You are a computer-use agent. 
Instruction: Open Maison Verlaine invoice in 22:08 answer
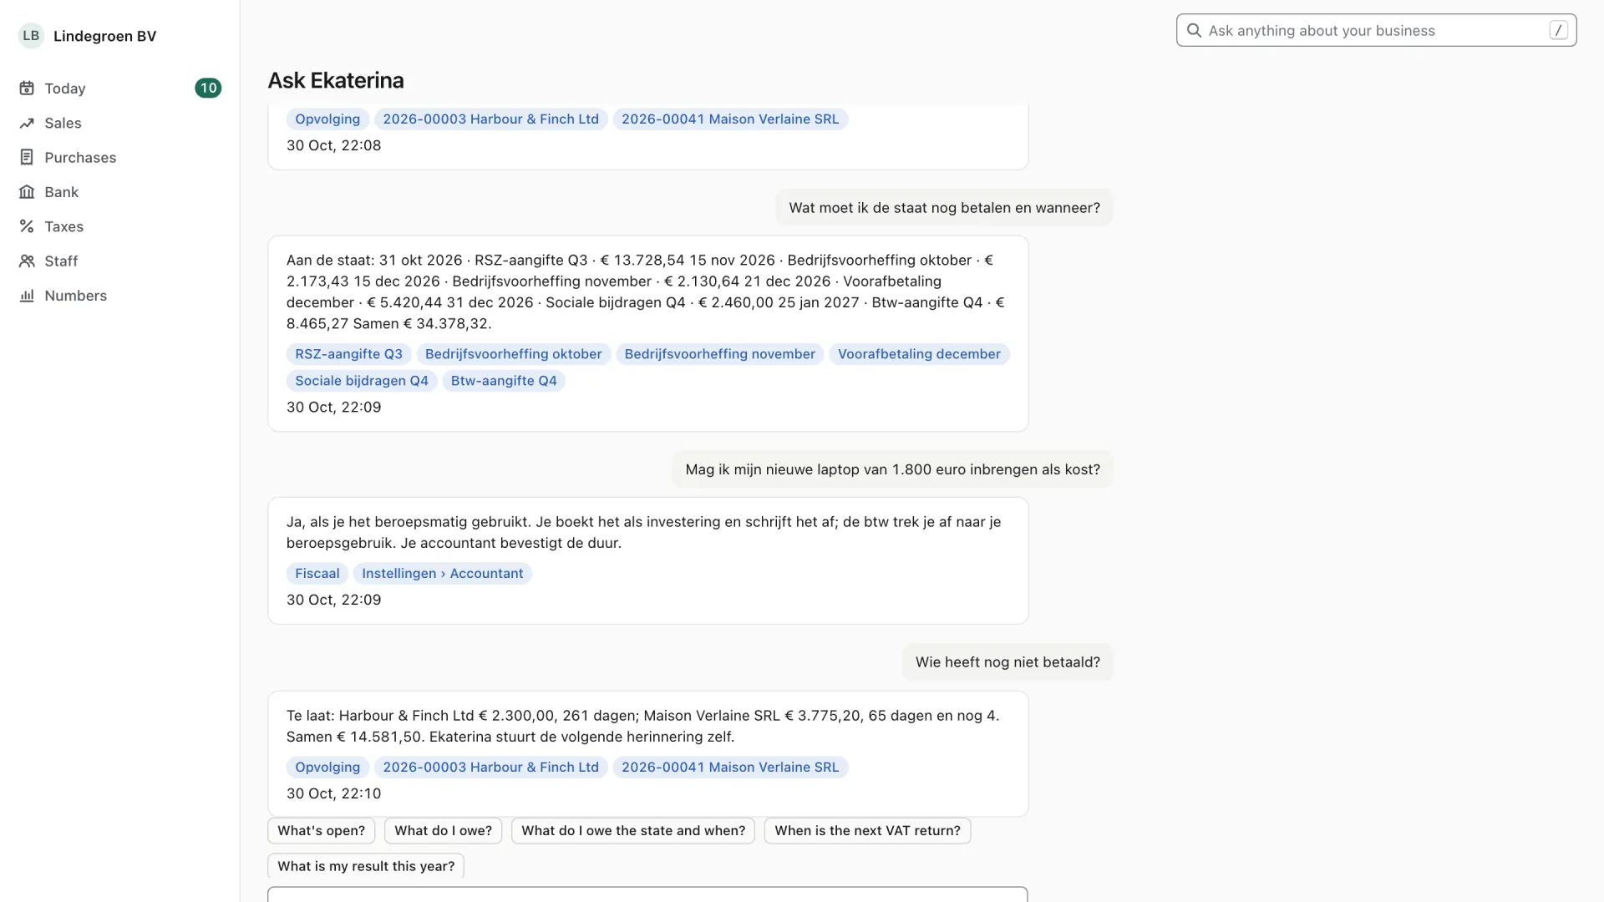coord(729,119)
